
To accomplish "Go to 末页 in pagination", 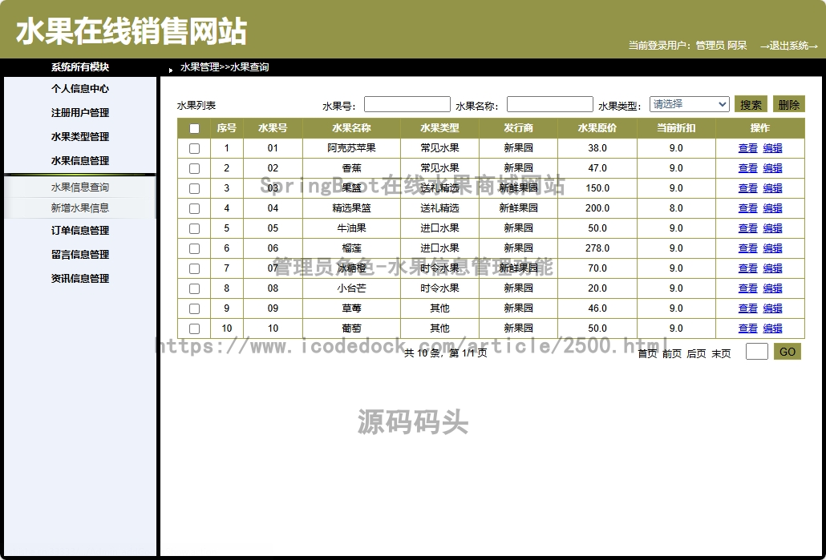I will click(x=721, y=353).
